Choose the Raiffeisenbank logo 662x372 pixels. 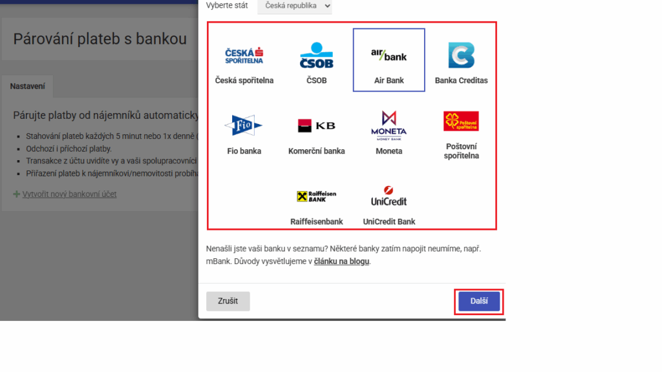click(316, 196)
